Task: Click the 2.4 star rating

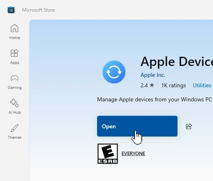Action: click(x=147, y=86)
